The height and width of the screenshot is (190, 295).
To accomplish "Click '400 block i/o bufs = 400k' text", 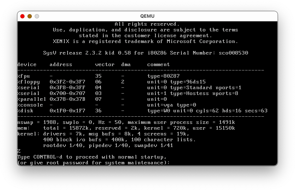I will pyautogui.click(x=85, y=140).
